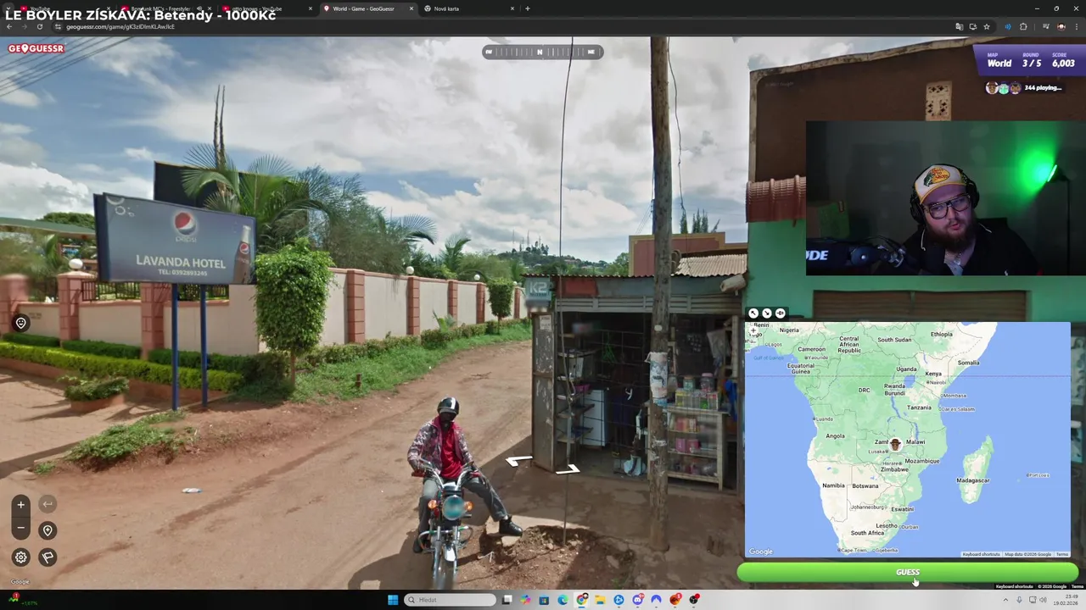Click South Africa label on the map
This screenshot has width=1086, height=610.
867,533
